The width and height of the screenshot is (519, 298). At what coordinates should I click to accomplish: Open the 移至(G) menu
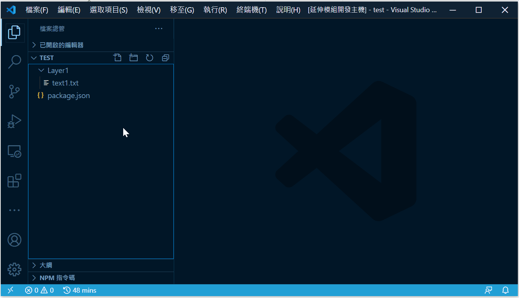point(182,10)
